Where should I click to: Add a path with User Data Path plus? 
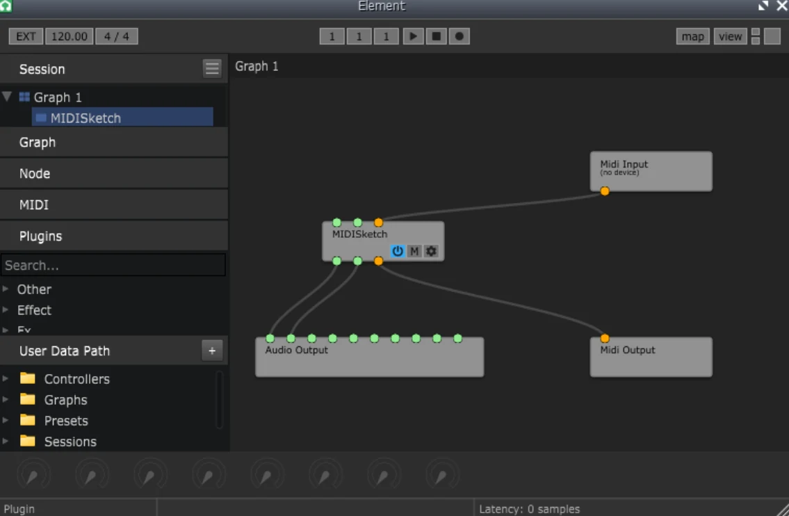pyautogui.click(x=212, y=350)
